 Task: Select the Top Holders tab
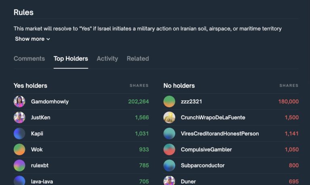(71, 59)
